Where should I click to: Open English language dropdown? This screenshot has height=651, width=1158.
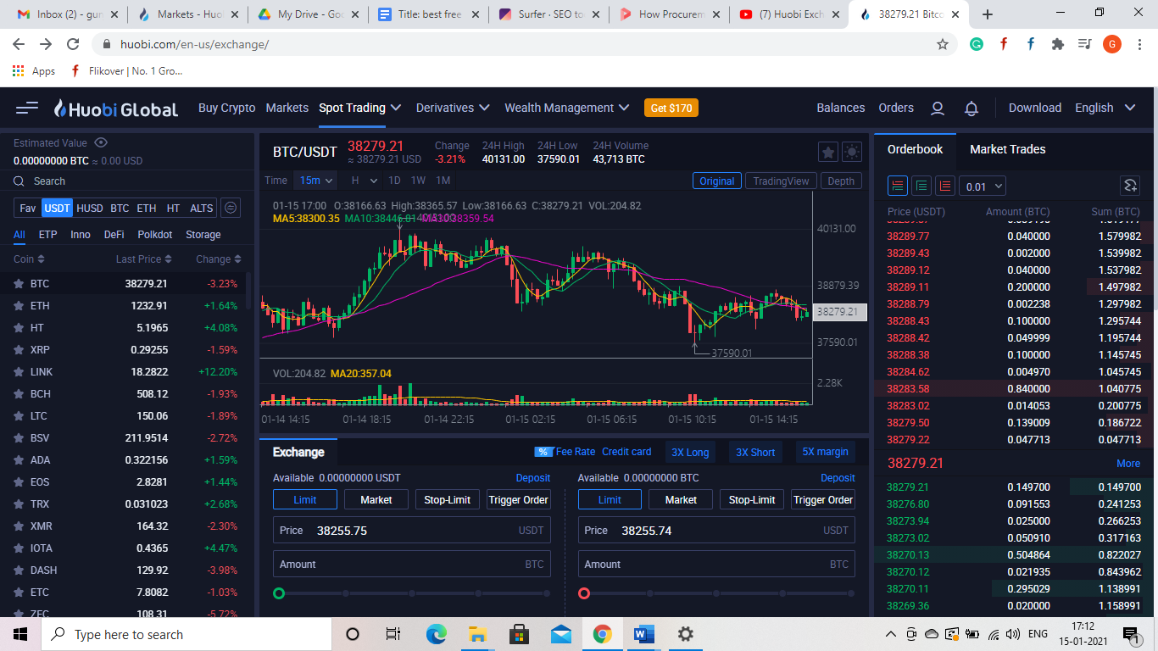[1105, 108]
